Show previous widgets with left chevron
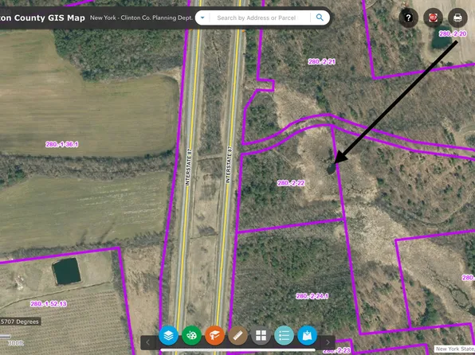This screenshot has width=475, height=355. 147,342
